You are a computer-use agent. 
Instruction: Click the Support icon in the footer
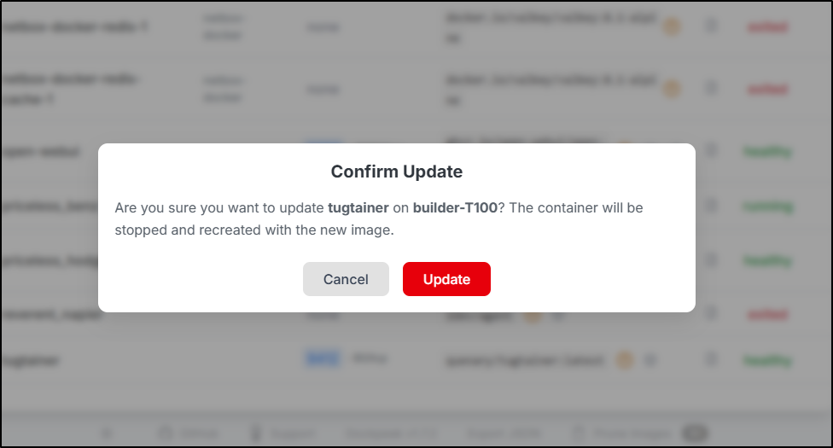click(255, 433)
